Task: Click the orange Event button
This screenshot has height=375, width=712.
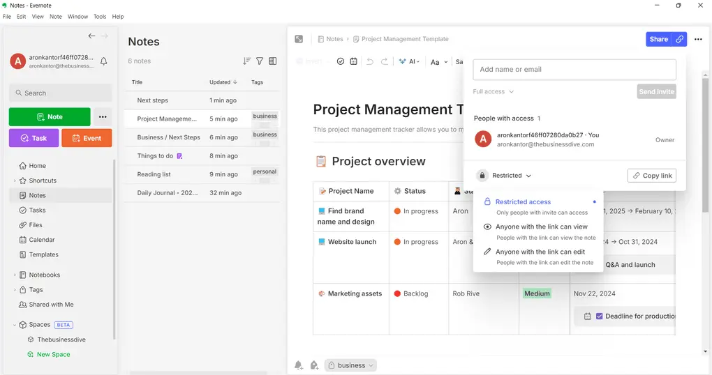Action: point(87,138)
